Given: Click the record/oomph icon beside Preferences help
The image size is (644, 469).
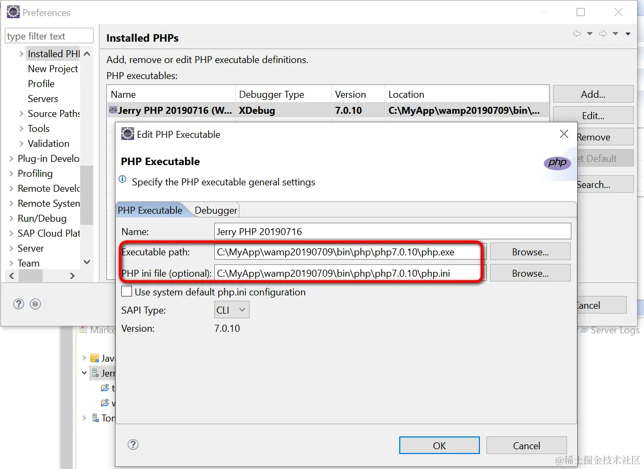Looking at the screenshot, I should [x=35, y=304].
